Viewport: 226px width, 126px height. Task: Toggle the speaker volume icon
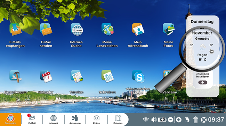tap(154, 120)
